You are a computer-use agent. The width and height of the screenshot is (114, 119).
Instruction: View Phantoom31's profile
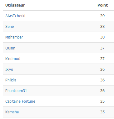click(x=16, y=91)
